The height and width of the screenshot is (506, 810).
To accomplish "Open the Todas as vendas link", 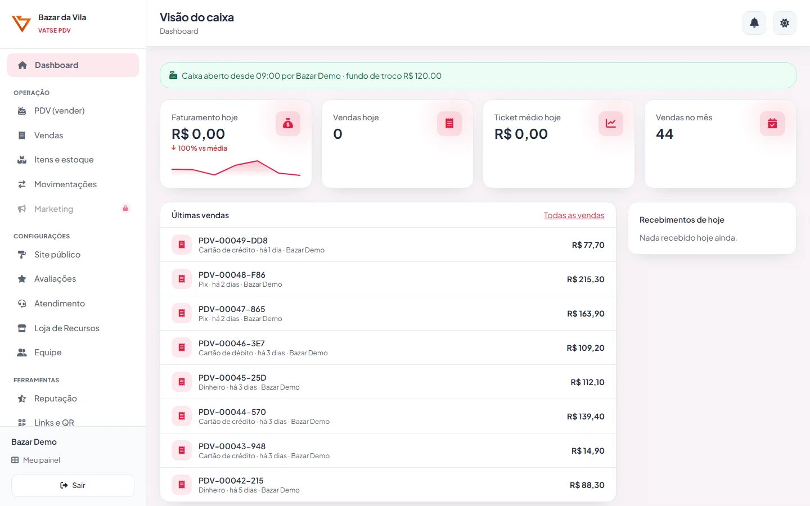I will pyautogui.click(x=574, y=215).
